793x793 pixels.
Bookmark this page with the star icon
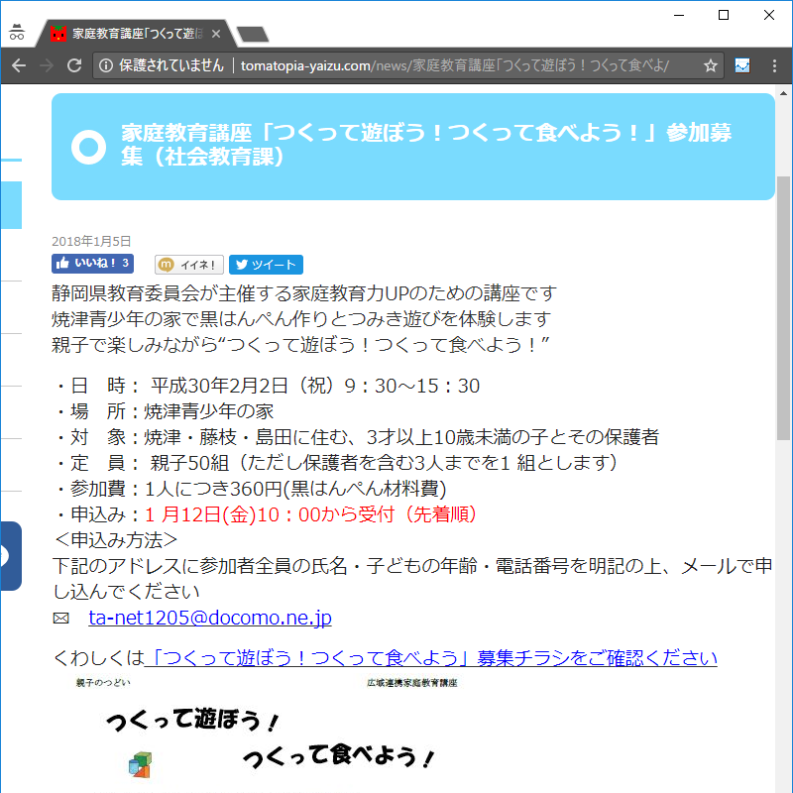coord(710,65)
